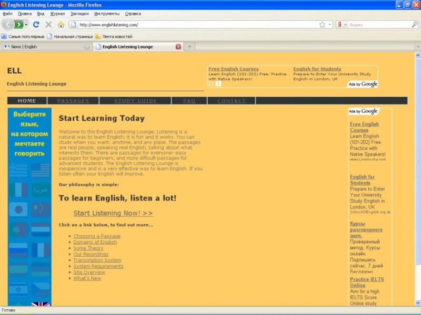Click the HOME navigation item
The image size is (421, 315).
27,101
